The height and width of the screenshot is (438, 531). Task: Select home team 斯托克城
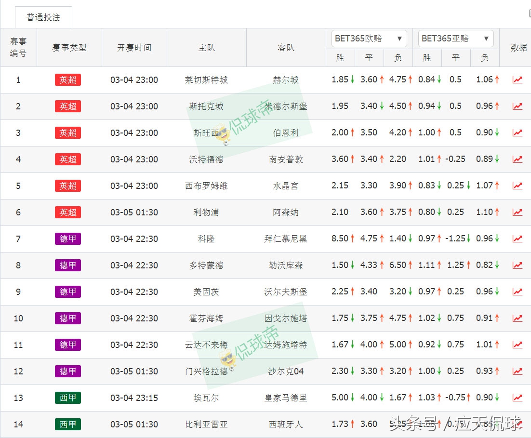tap(206, 106)
